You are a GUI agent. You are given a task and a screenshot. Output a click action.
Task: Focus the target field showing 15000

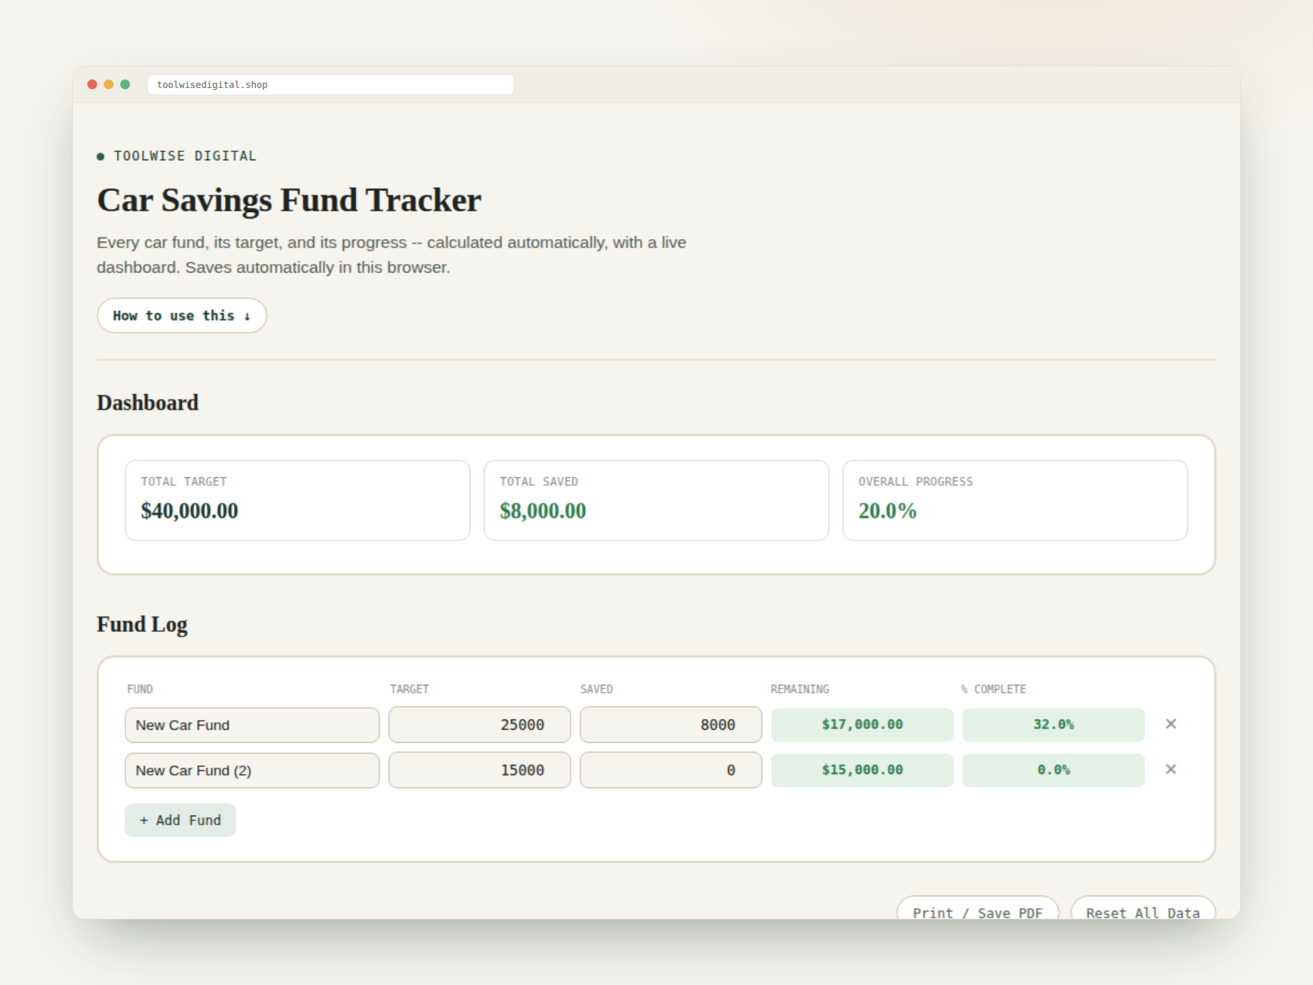point(480,770)
